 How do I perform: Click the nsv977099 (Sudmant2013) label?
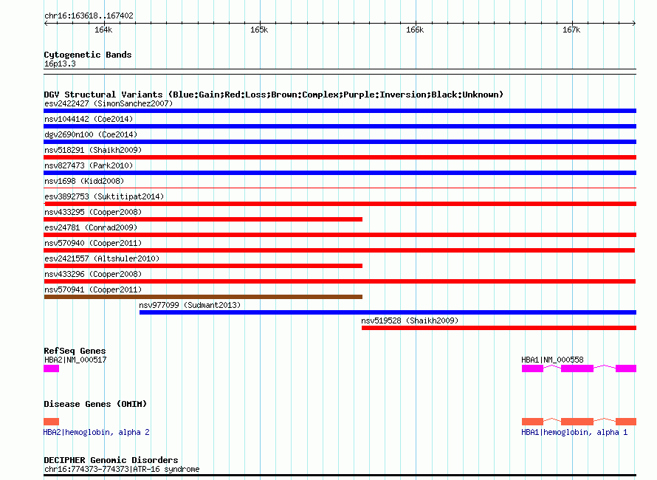[190, 305]
